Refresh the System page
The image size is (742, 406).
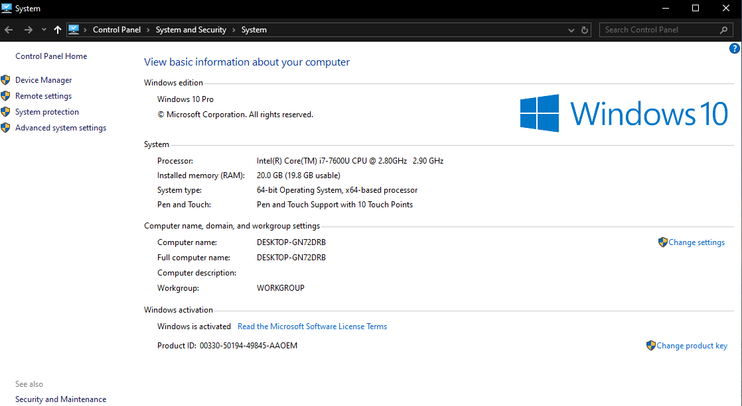click(585, 30)
